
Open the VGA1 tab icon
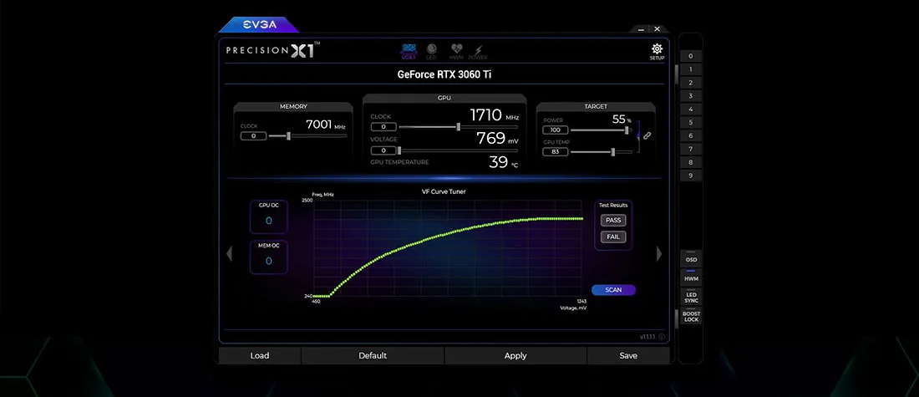pos(409,52)
